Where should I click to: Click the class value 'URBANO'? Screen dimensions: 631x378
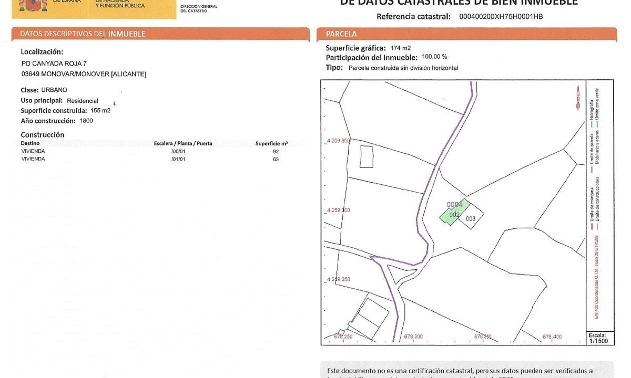click(54, 90)
